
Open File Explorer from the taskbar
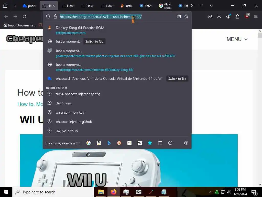point(101,192)
